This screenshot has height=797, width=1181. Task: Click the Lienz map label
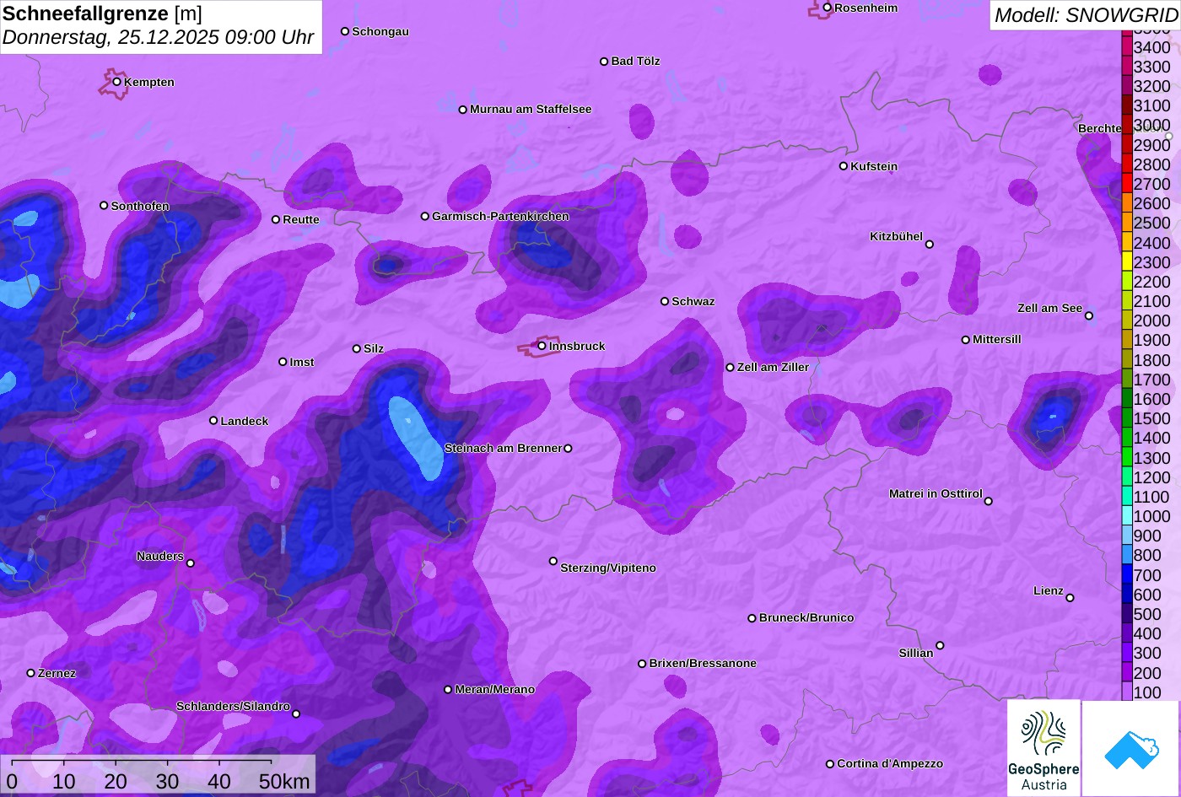coord(1049,590)
